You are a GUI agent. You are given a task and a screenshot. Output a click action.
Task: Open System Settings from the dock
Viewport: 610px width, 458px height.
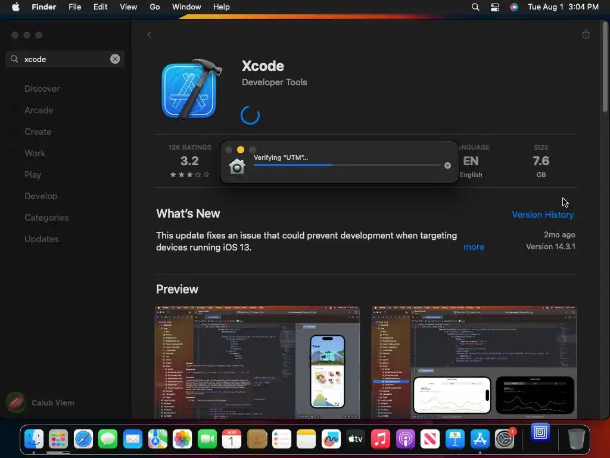505,440
